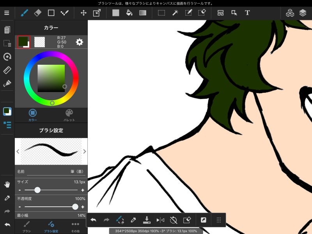The width and height of the screenshot is (312, 234).
Task: Switch to the その他 bottom tab
Action: (75, 227)
